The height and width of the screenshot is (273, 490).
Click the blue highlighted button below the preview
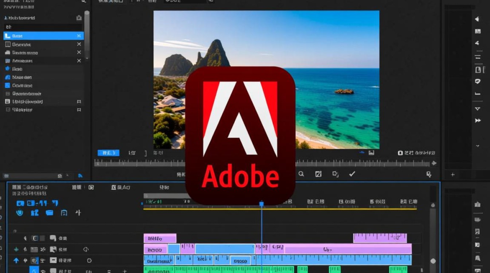(x=108, y=153)
